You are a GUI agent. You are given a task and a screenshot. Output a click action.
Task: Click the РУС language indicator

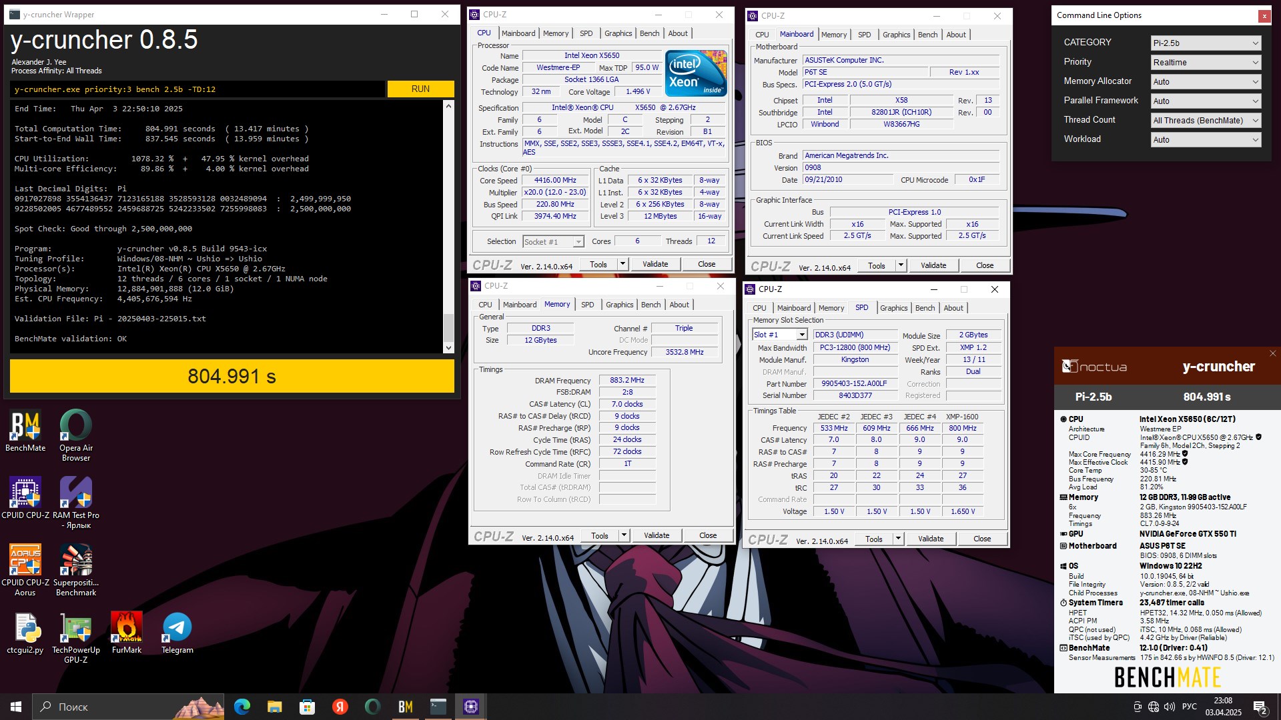pos(1190,707)
